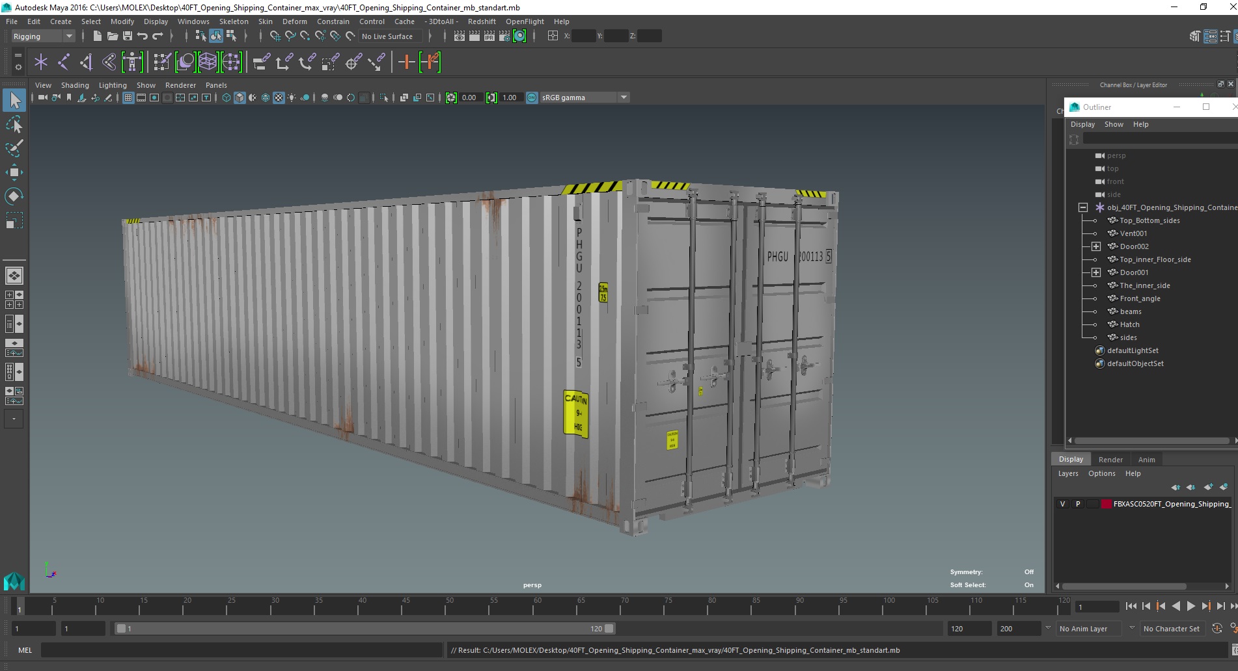Select the arrow Select tool in toolbox
Viewport: 1238px width, 671px height.
coord(14,100)
